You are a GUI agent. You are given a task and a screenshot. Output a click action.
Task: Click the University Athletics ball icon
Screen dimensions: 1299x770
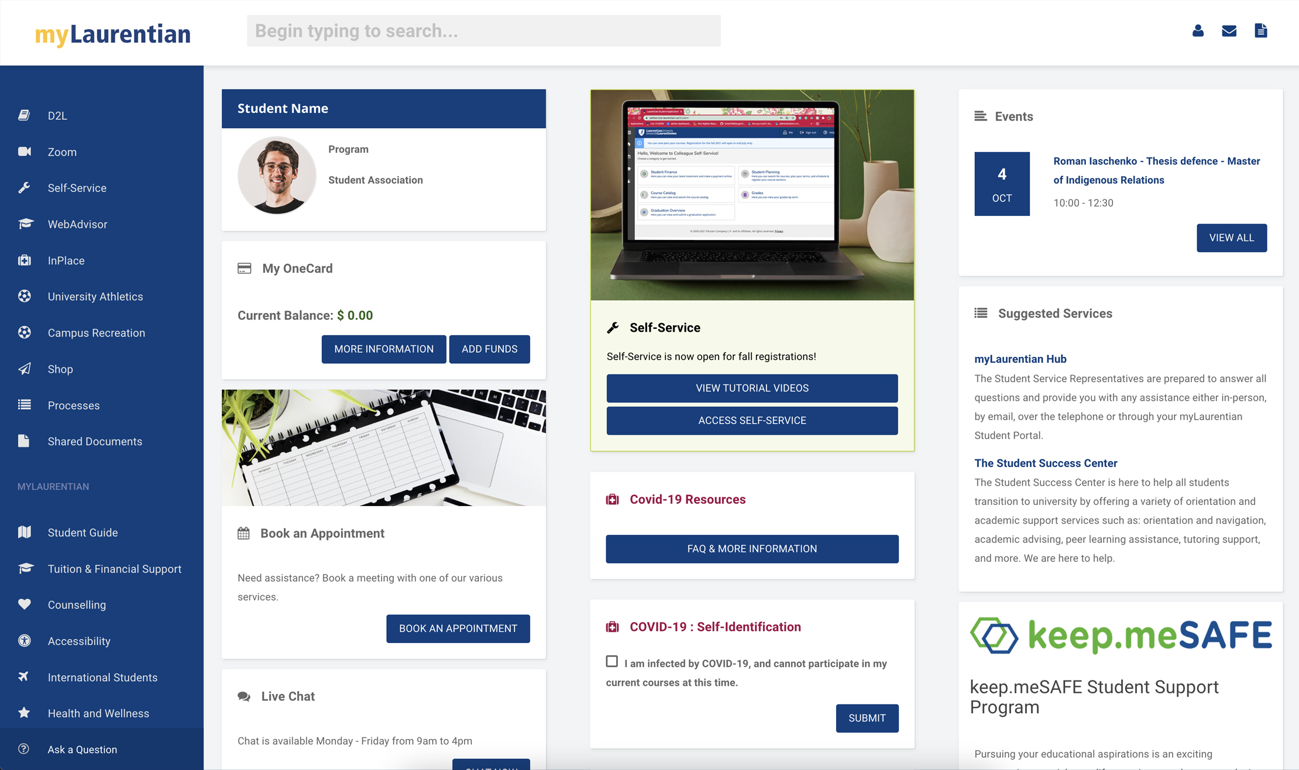[x=24, y=296]
